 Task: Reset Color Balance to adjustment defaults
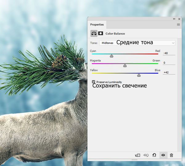click(x=154, y=155)
